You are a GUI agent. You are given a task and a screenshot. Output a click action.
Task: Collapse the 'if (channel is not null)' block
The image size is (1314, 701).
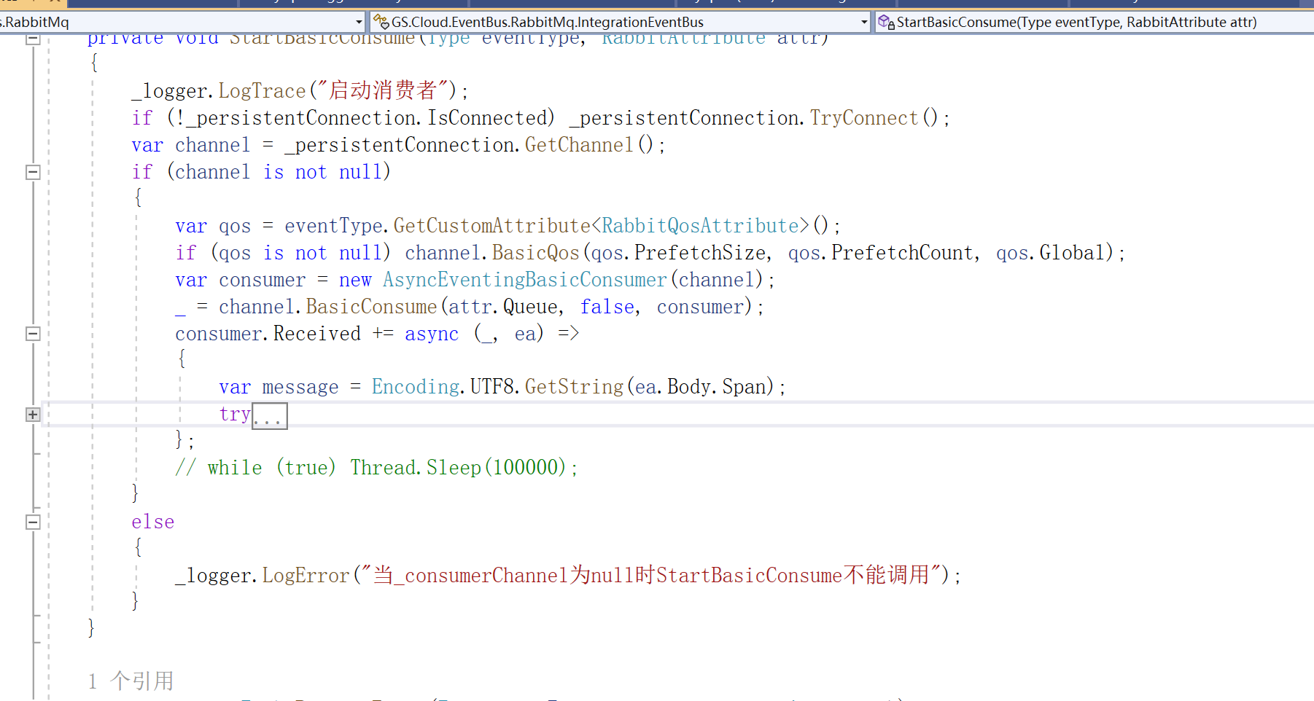pyautogui.click(x=32, y=172)
